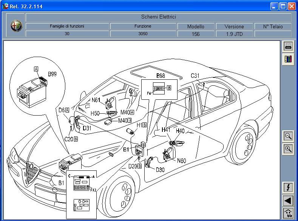
Task: Return home via the house icon
Action: (x=288, y=213)
